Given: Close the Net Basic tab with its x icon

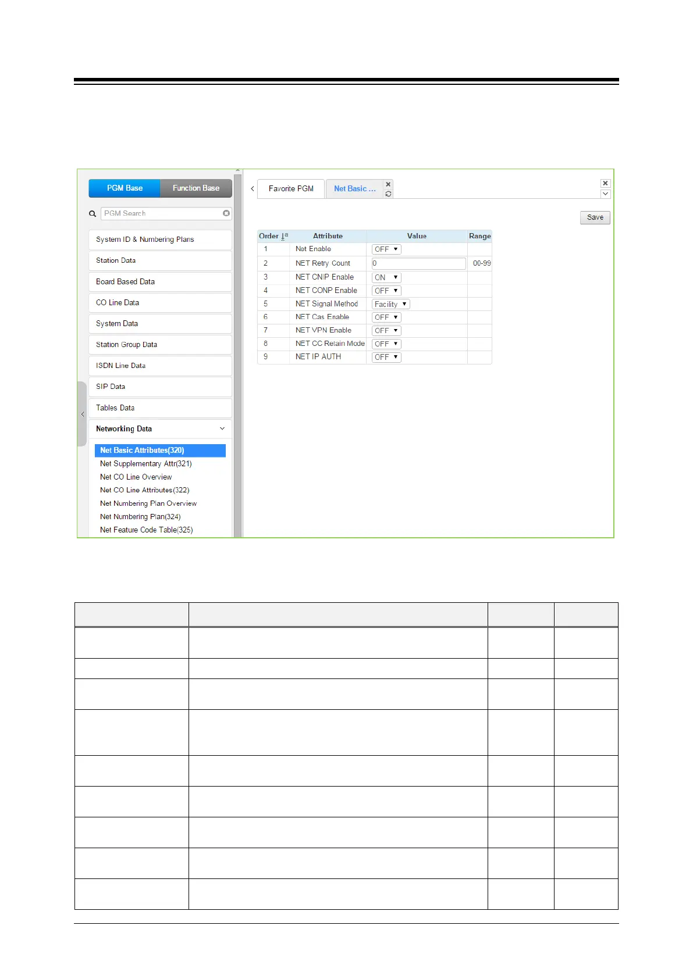Looking at the screenshot, I should 388,184.
